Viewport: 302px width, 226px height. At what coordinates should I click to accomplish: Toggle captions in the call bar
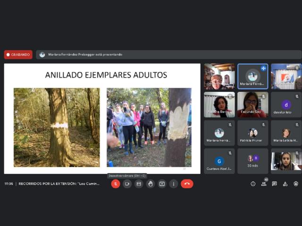point(139,184)
